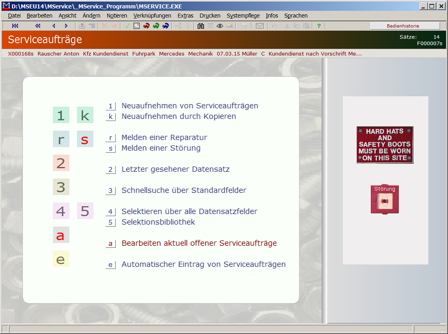The width and height of the screenshot is (448, 334).
Task: Open the search using the binoculars icon
Action: pyautogui.click(x=200, y=25)
